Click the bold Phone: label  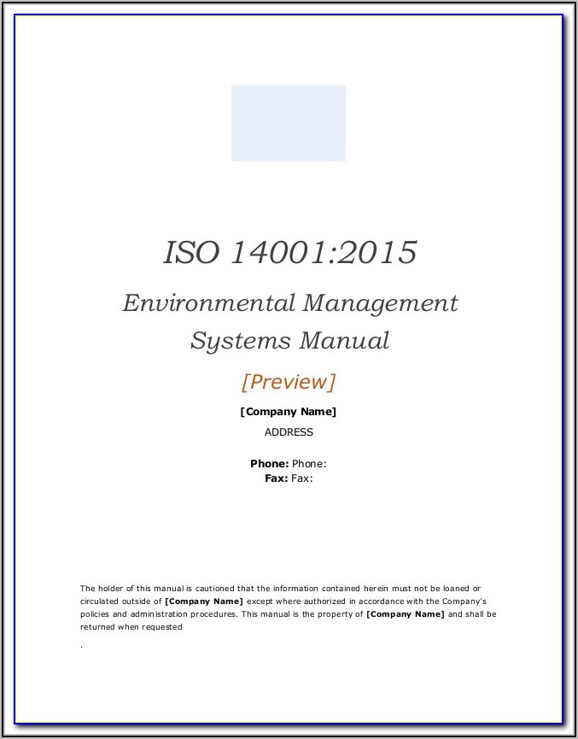coord(269,464)
